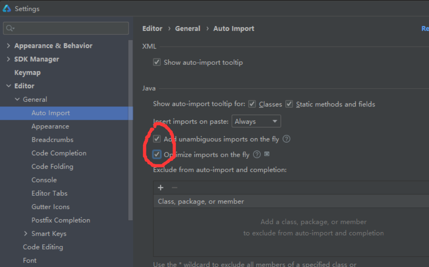
Task: Click the minus icon to remove exclusion
Action: (x=174, y=188)
